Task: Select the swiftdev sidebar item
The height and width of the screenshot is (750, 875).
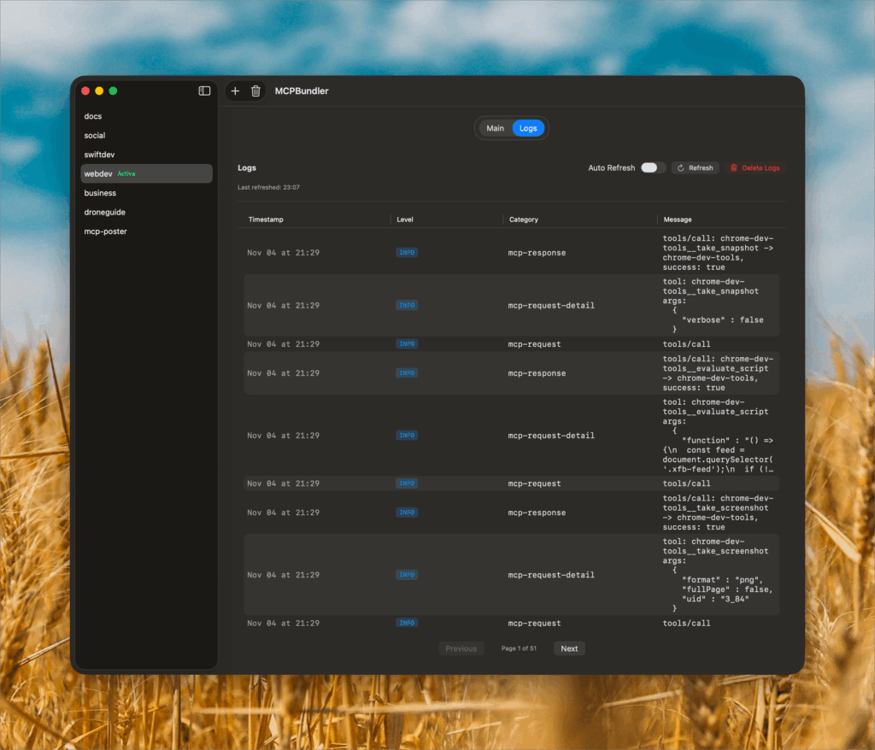Action: coord(99,155)
